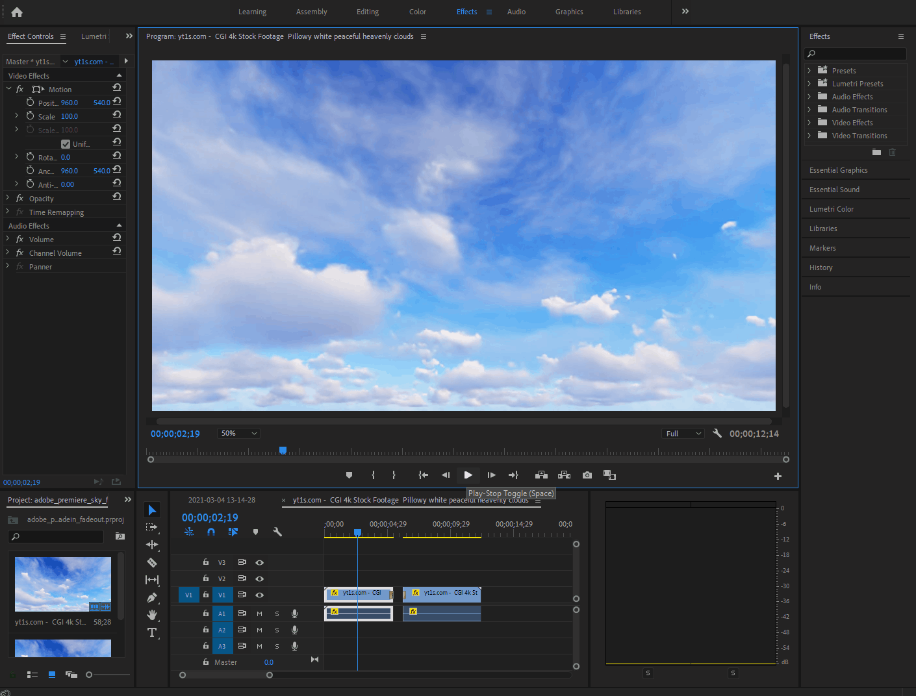Toggle Snap in timeline magnet icon

pos(211,532)
